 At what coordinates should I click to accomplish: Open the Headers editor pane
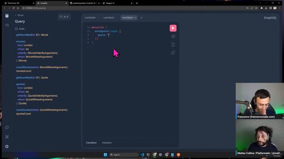pos(106,143)
